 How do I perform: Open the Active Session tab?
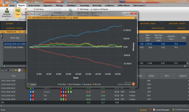pos(34,6)
